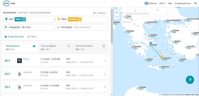The height and width of the screenshot is (96, 199).
Task: Open the help question mark bubble
Action: pos(190,80)
